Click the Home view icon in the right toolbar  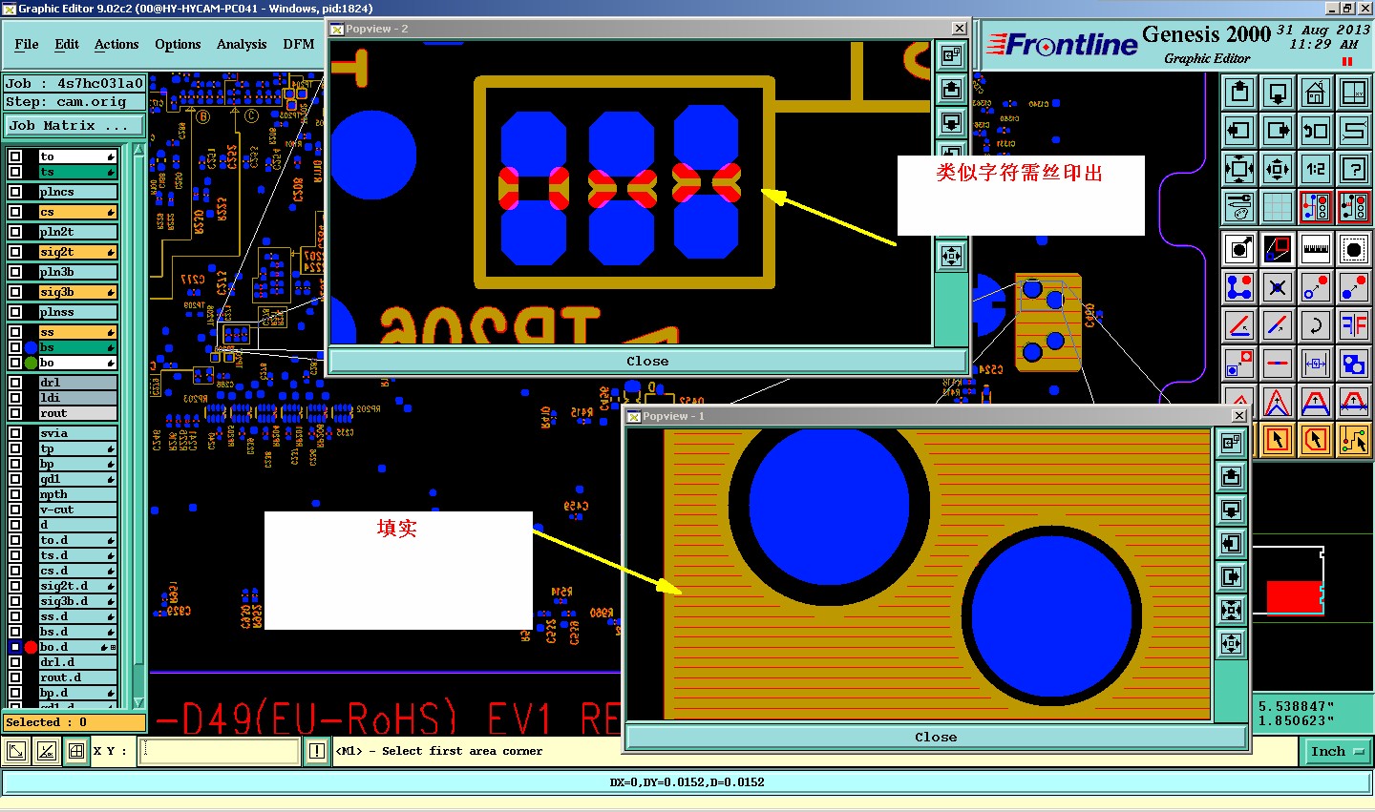point(1316,93)
